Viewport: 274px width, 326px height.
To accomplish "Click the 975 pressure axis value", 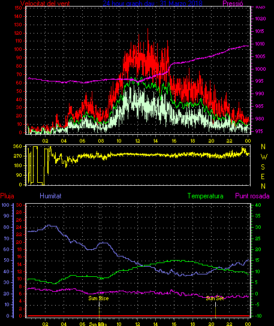I will 259,131.
